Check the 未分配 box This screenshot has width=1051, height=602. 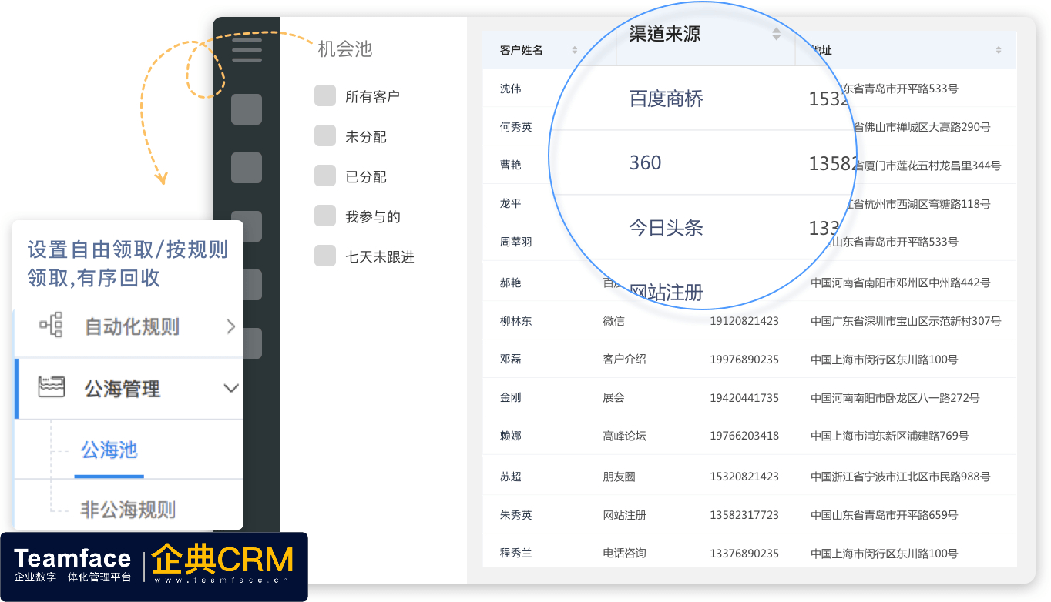(x=325, y=135)
